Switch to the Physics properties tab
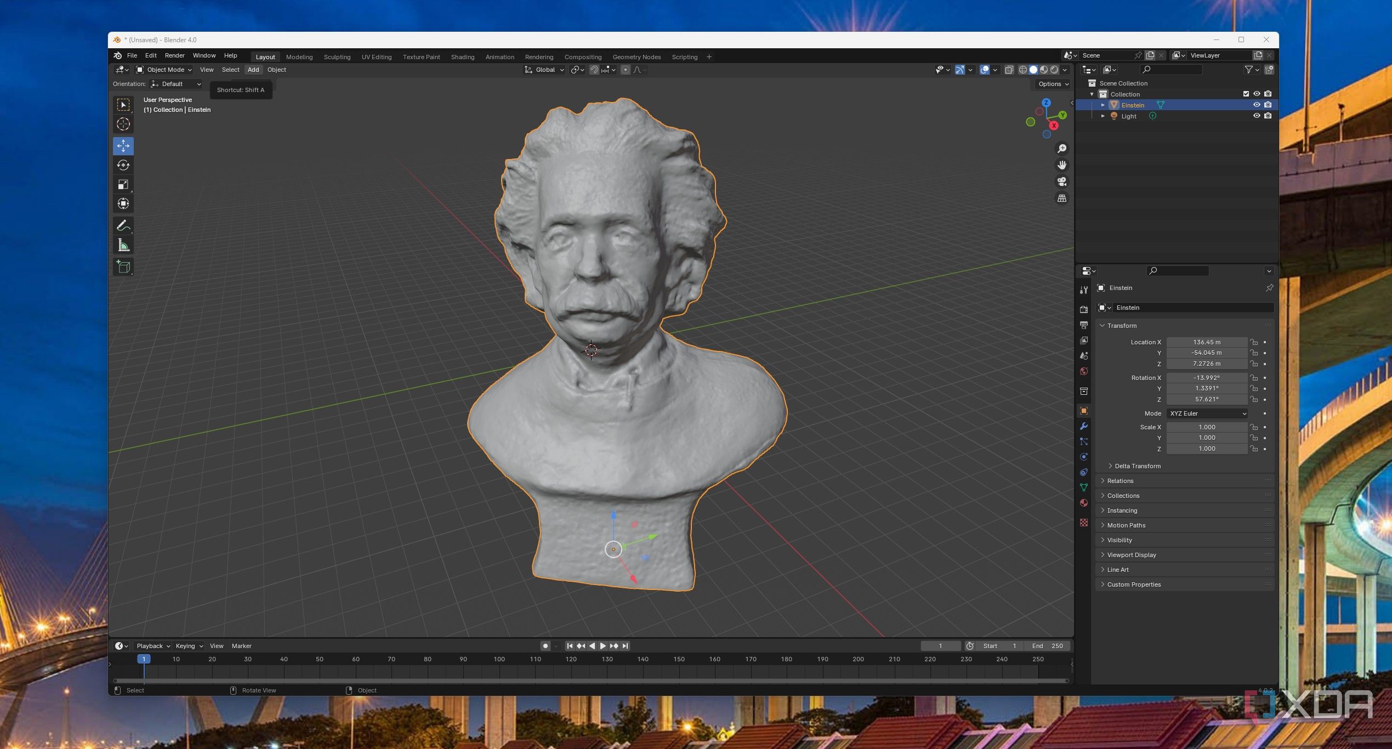The width and height of the screenshot is (1392, 749). [1083, 457]
